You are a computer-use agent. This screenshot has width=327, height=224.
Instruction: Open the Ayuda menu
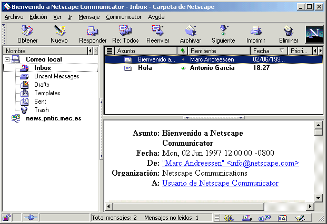point(156,17)
